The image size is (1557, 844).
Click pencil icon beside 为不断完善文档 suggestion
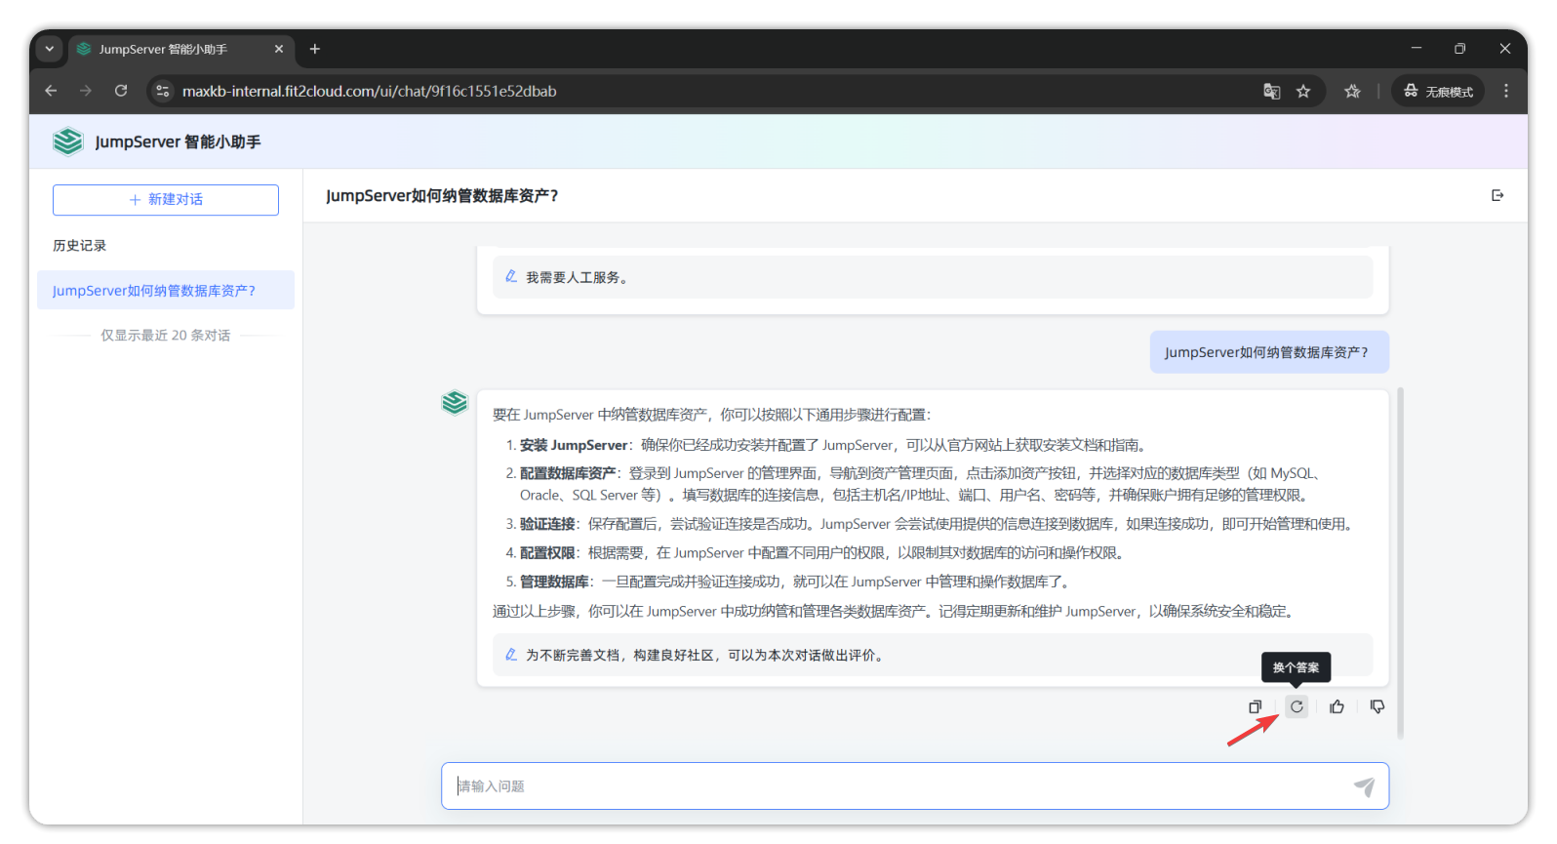pyautogui.click(x=511, y=655)
